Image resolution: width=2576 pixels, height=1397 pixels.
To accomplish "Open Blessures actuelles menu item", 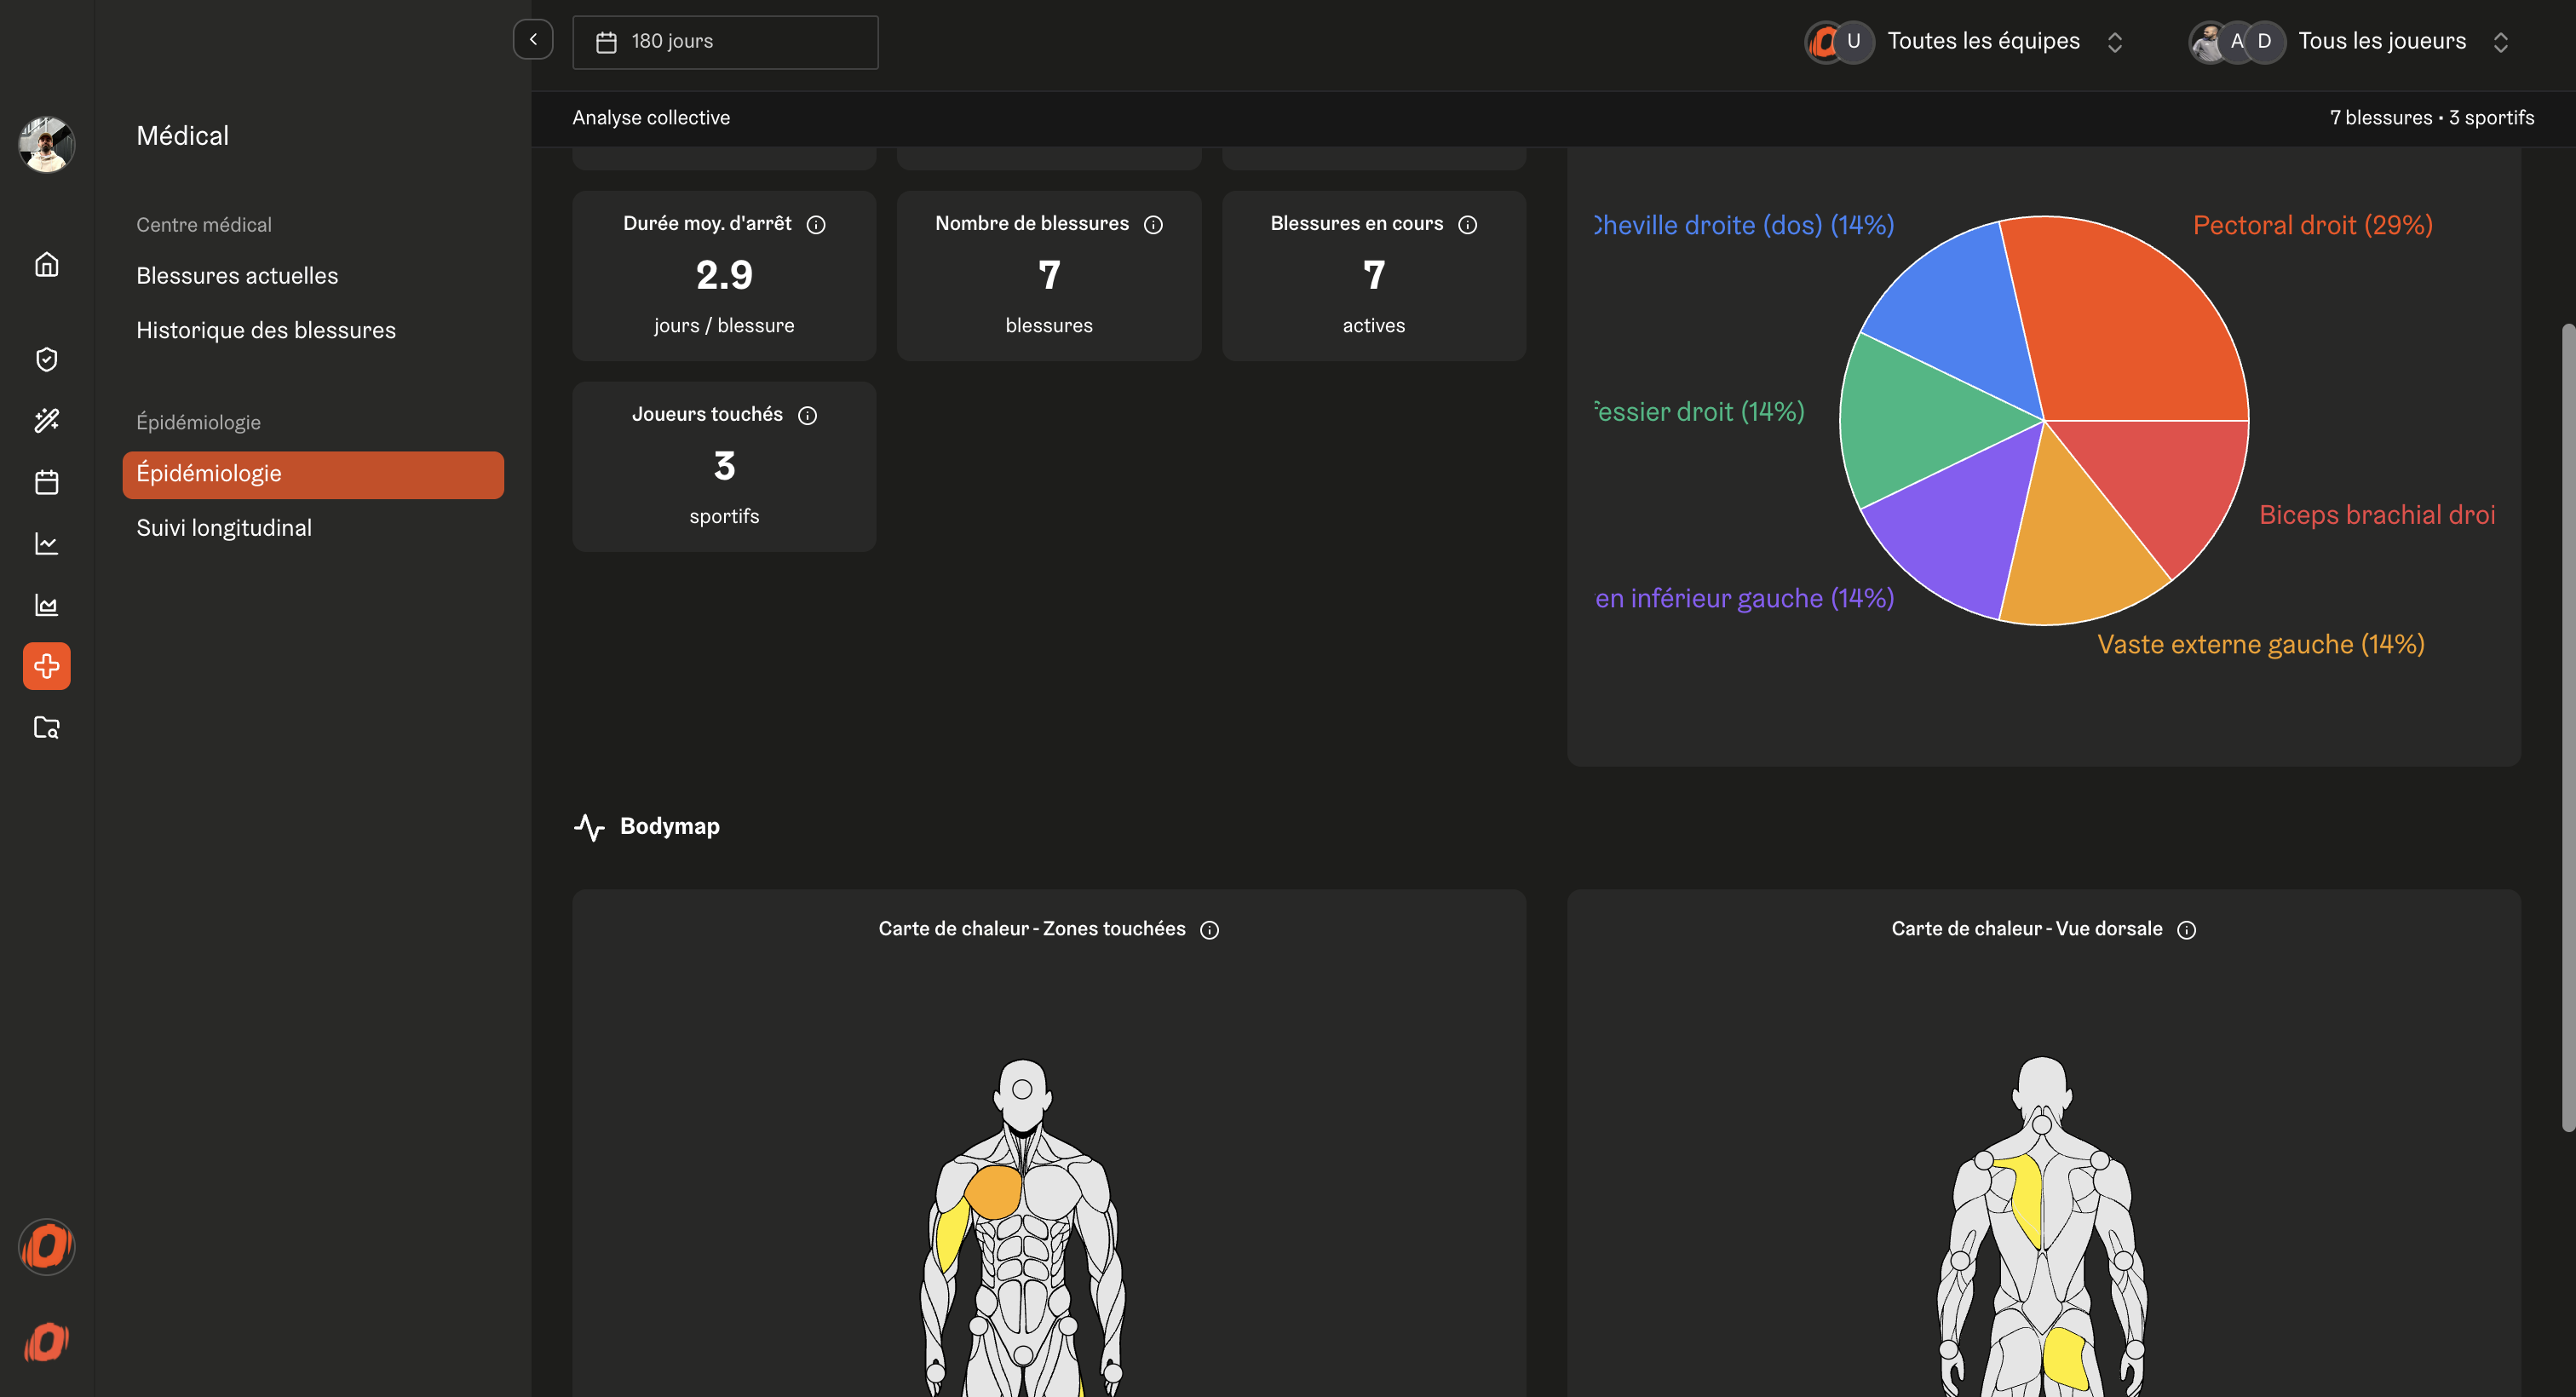I will (237, 276).
